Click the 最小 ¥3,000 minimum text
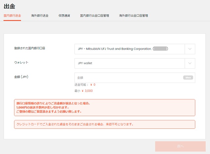210x154 pixels. point(83,91)
